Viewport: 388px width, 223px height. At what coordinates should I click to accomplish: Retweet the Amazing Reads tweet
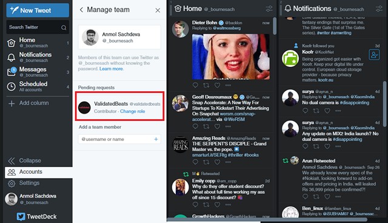[206, 162]
